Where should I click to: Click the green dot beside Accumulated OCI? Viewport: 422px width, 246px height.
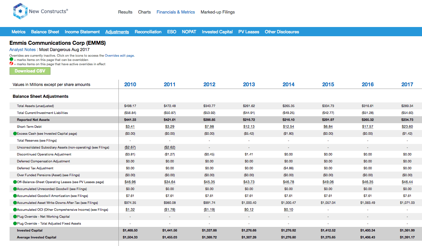coord(15,210)
